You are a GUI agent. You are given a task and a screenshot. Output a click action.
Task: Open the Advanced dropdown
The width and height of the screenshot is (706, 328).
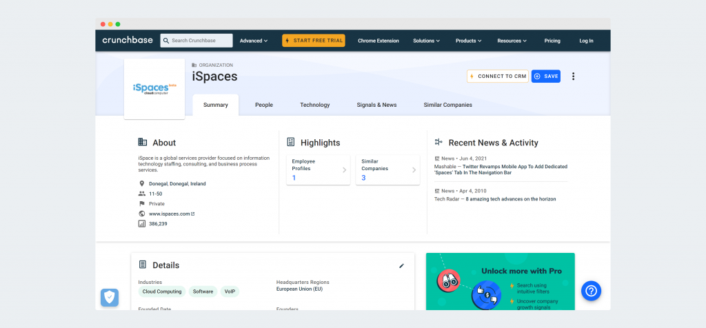254,41
